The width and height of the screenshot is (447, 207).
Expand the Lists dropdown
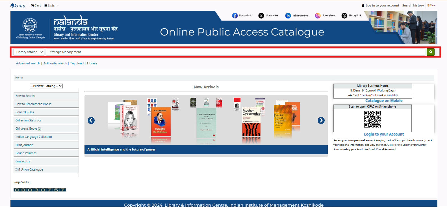tap(51, 5)
